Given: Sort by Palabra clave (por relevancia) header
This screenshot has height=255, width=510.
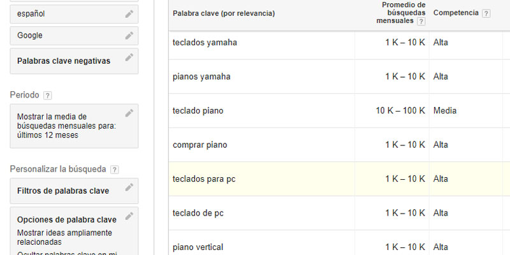Looking at the screenshot, I should (224, 13).
